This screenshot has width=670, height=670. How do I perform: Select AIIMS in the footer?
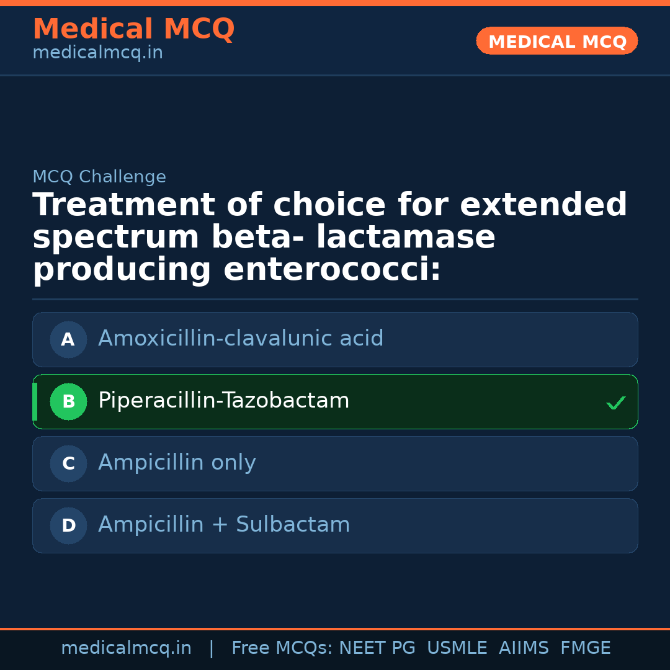pos(524,648)
